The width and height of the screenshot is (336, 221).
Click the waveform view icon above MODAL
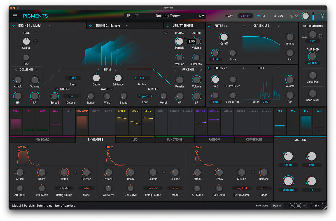(165, 33)
